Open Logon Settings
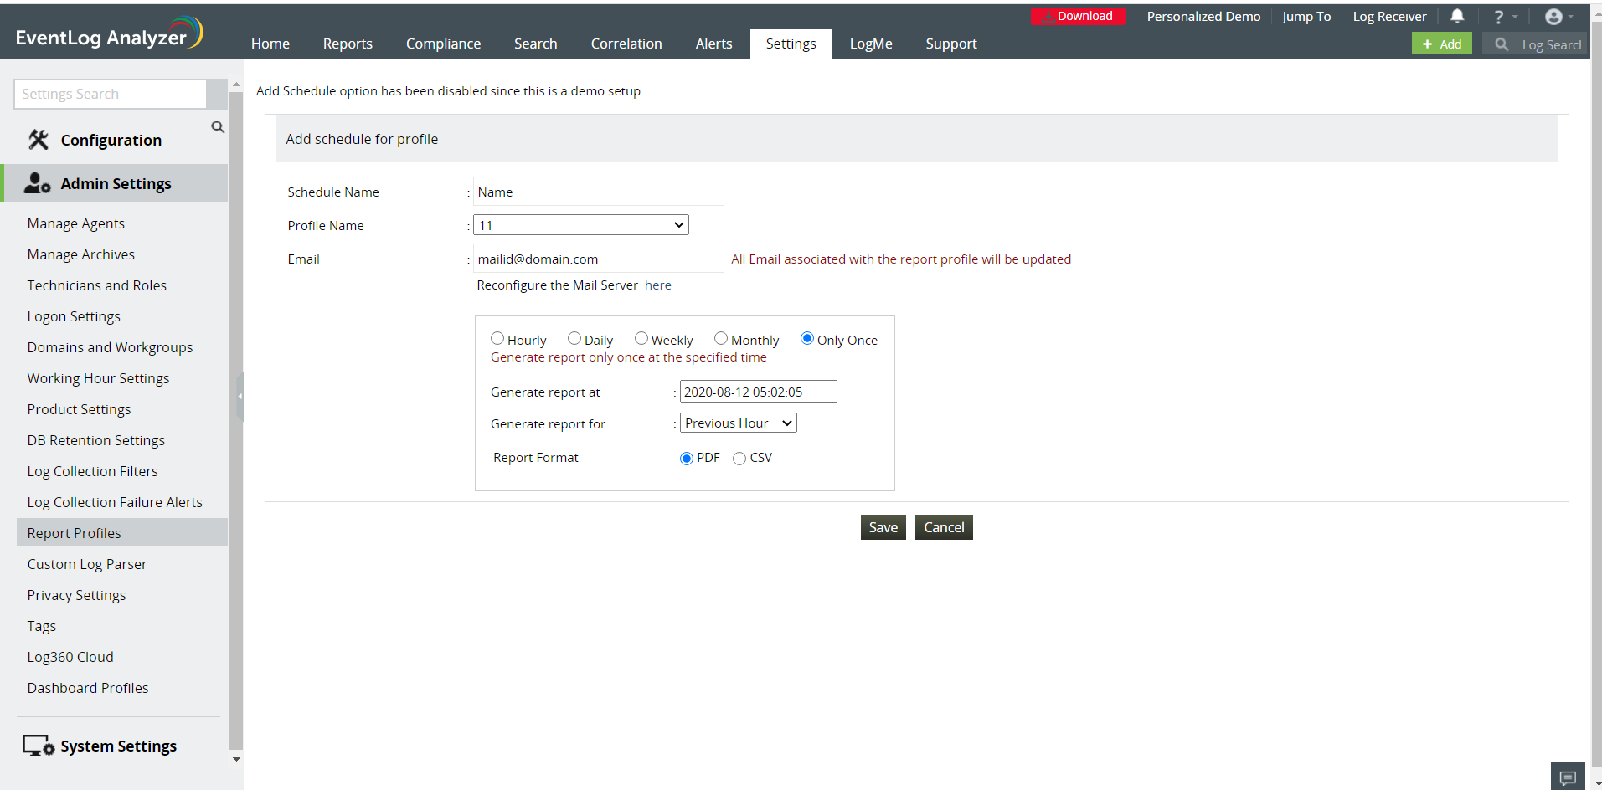Image resolution: width=1602 pixels, height=790 pixels. (x=74, y=316)
